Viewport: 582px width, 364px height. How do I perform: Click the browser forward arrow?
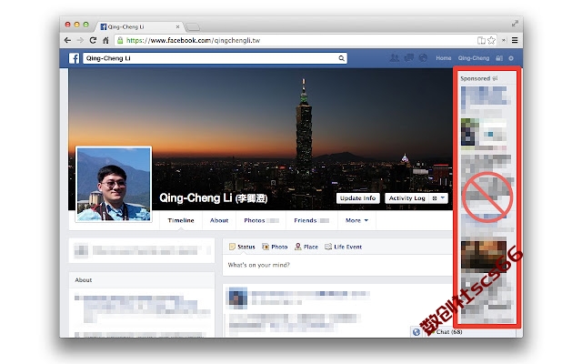point(80,40)
